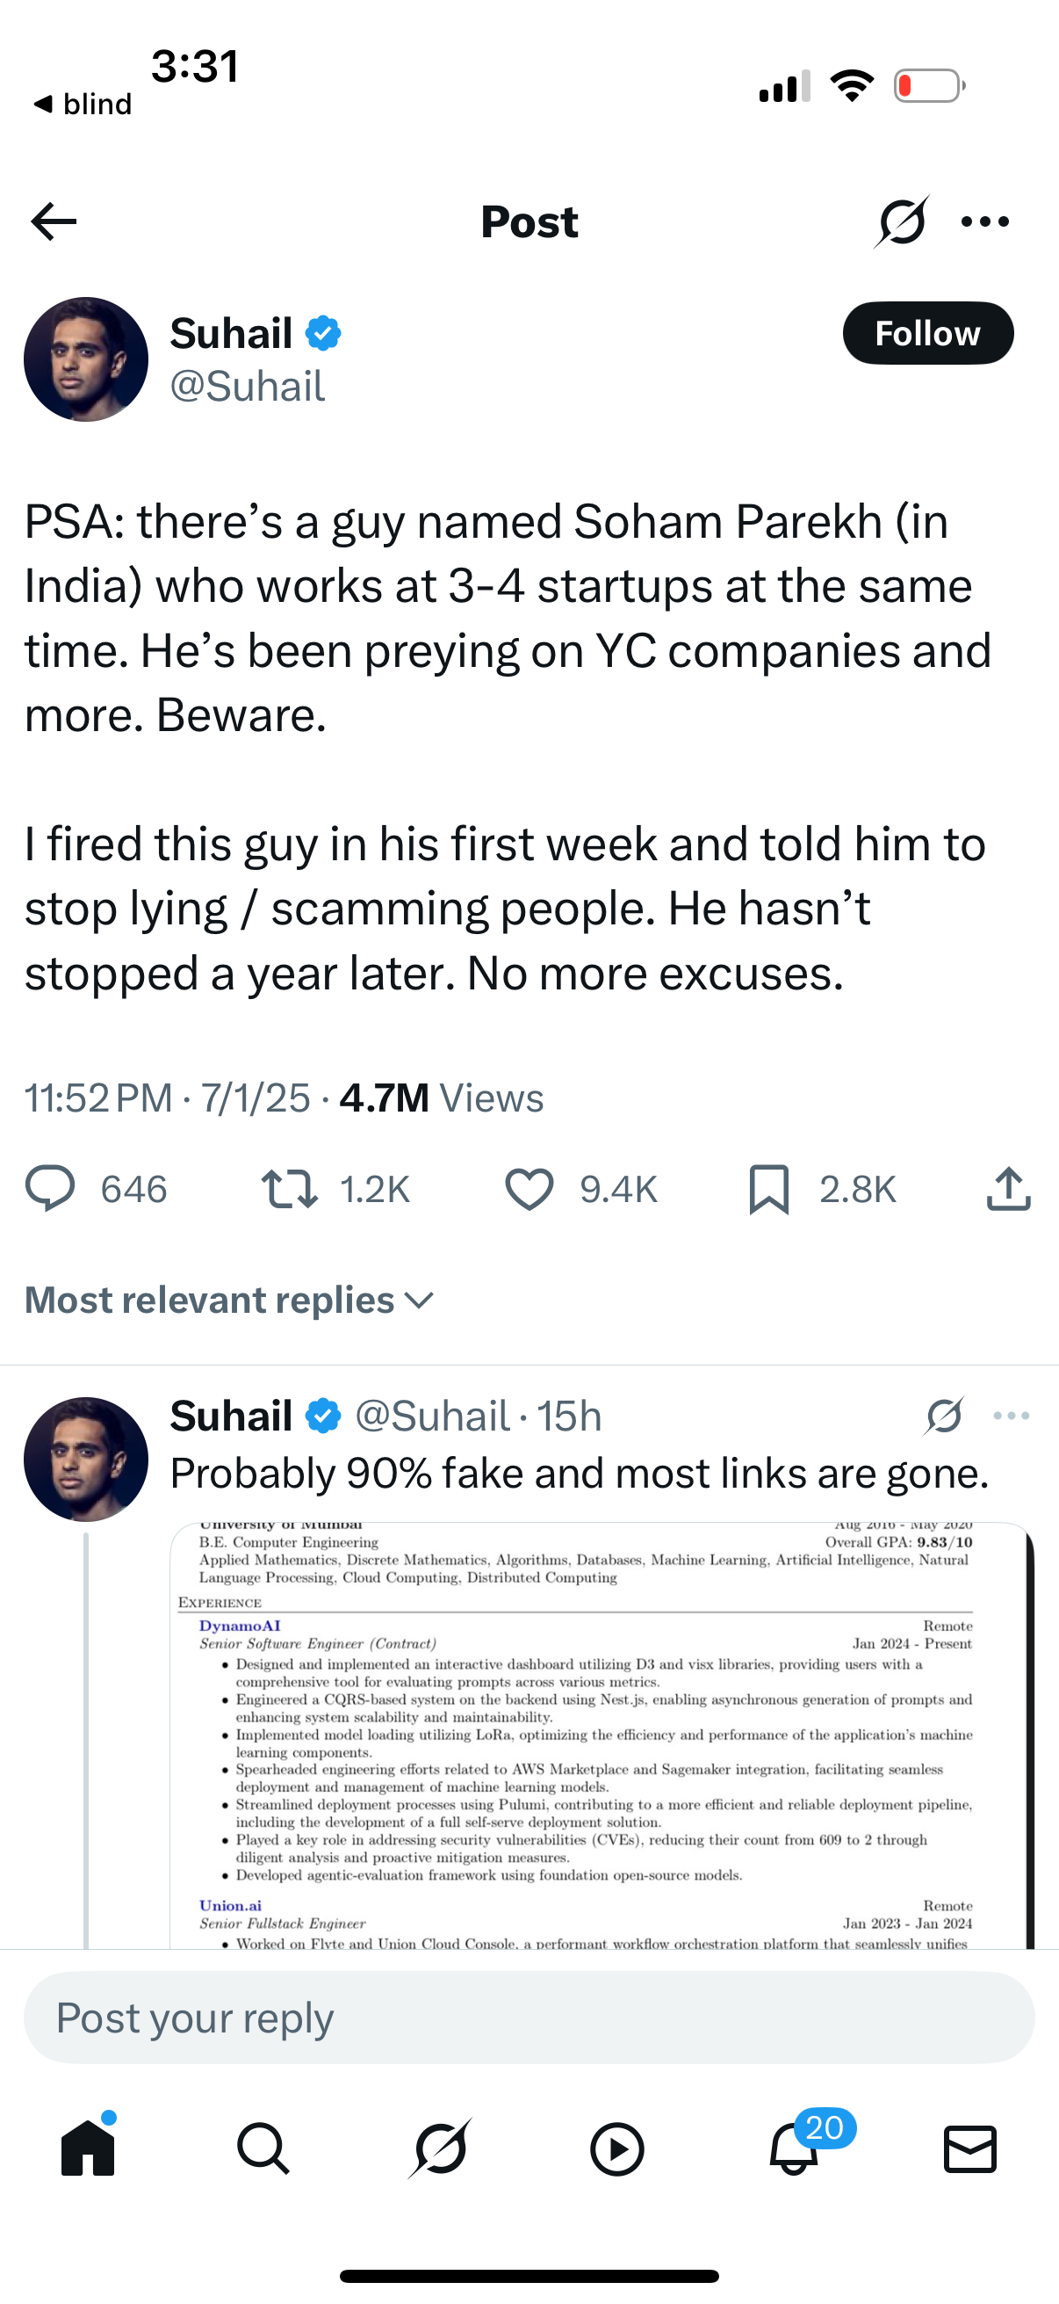
Task: Tap the share upload icon
Action: pos(1009,1189)
